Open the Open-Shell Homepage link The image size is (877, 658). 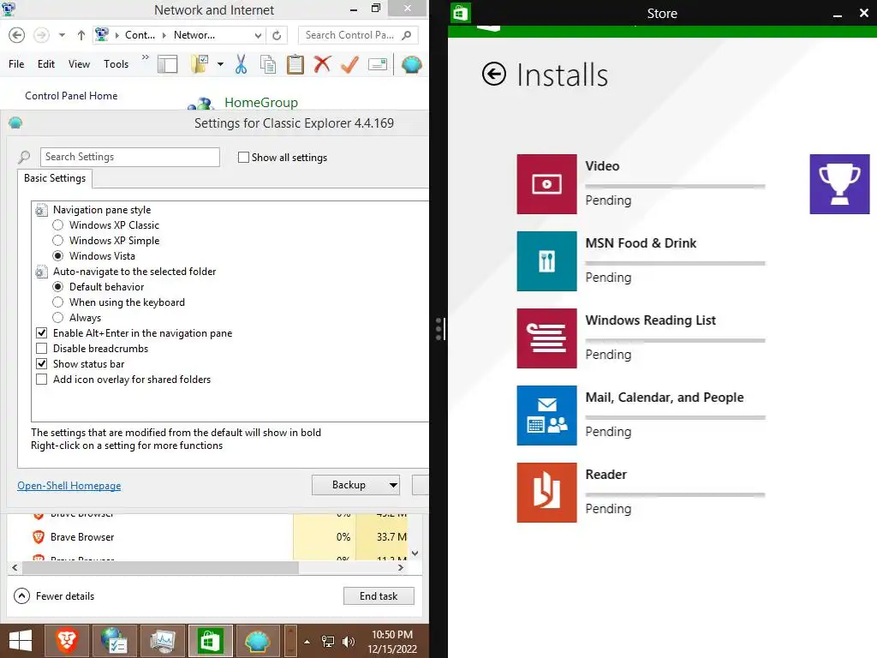coord(69,486)
